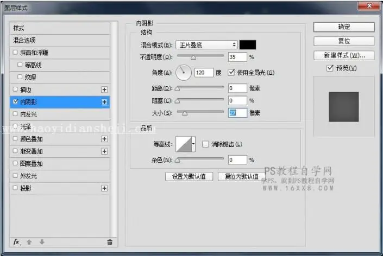Open 混合模式 dropdown 正片叠底
The image size is (383, 256).
click(206, 45)
